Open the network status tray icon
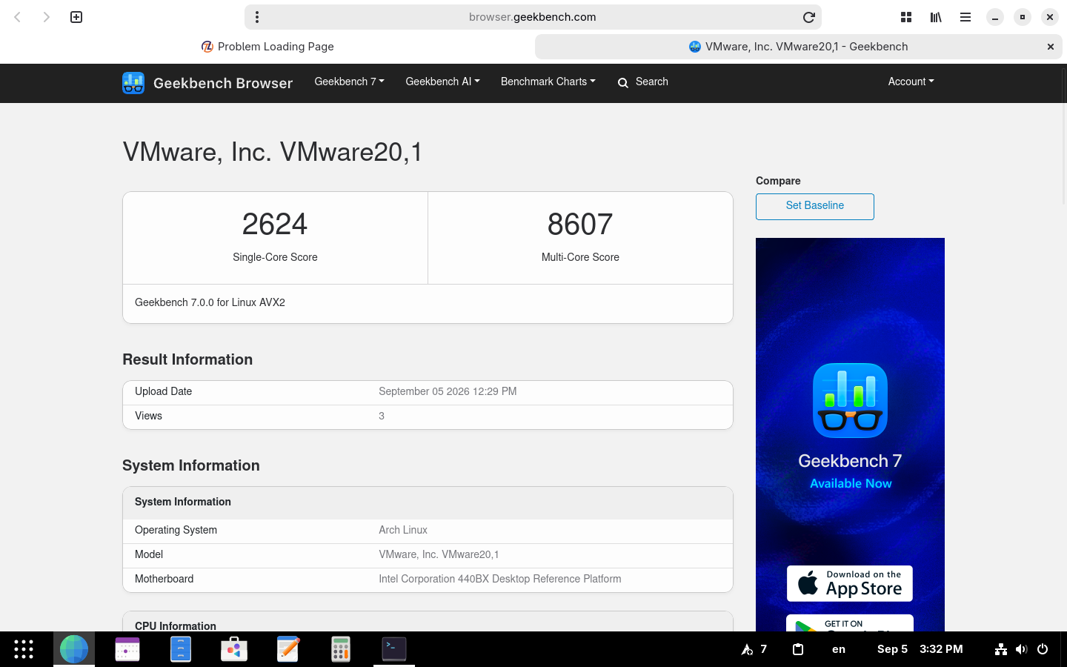 [x=1001, y=649]
